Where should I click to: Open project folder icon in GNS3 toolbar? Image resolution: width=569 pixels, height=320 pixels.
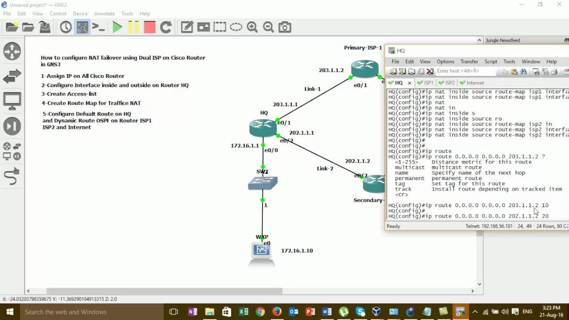point(28,28)
